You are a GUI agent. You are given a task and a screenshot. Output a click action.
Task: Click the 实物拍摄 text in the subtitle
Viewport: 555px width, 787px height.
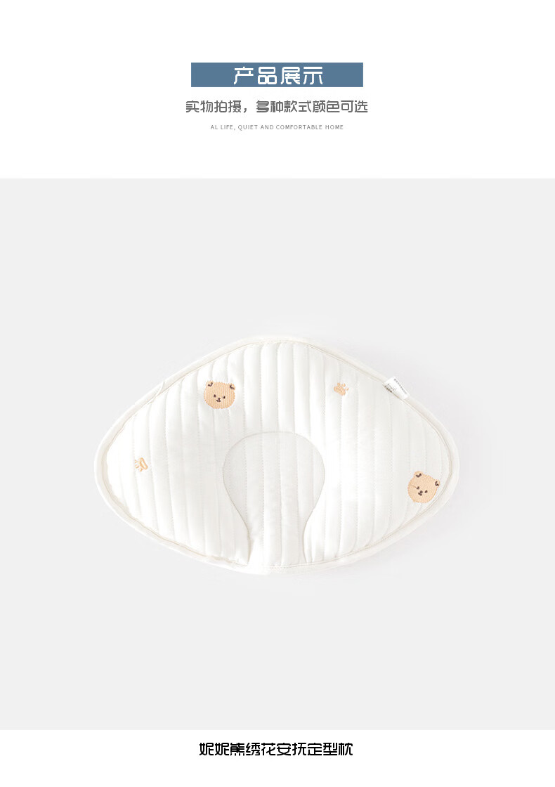pyautogui.click(x=214, y=106)
